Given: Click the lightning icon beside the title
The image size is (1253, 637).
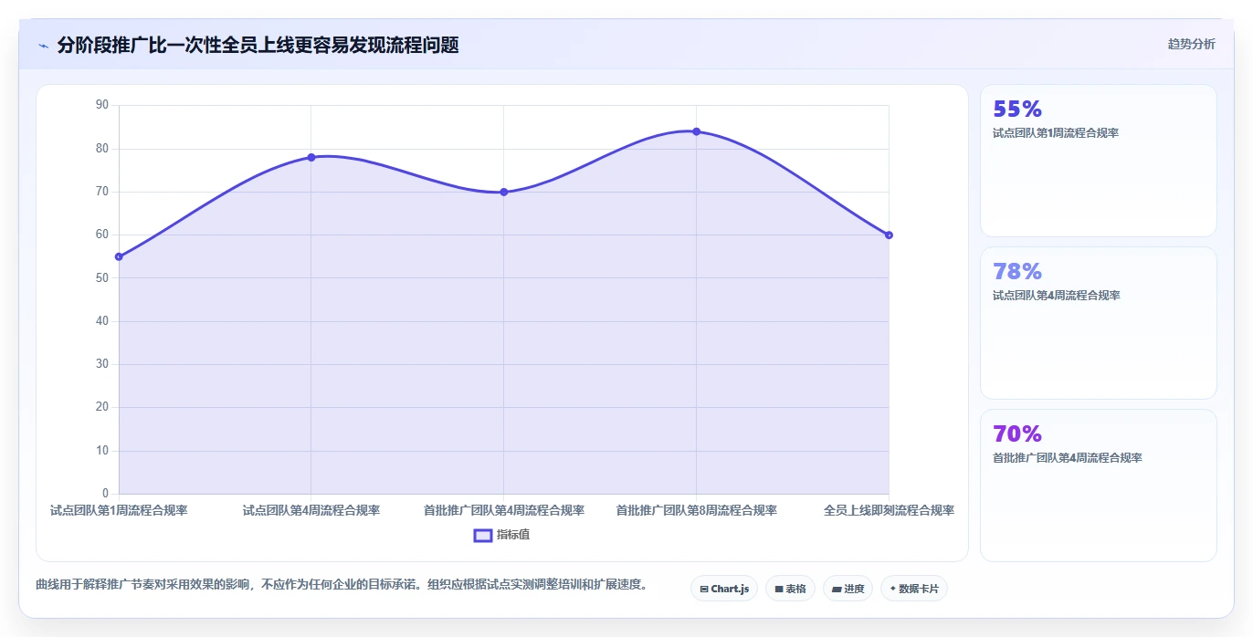Looking at the screenshot, I should point(44,46).
